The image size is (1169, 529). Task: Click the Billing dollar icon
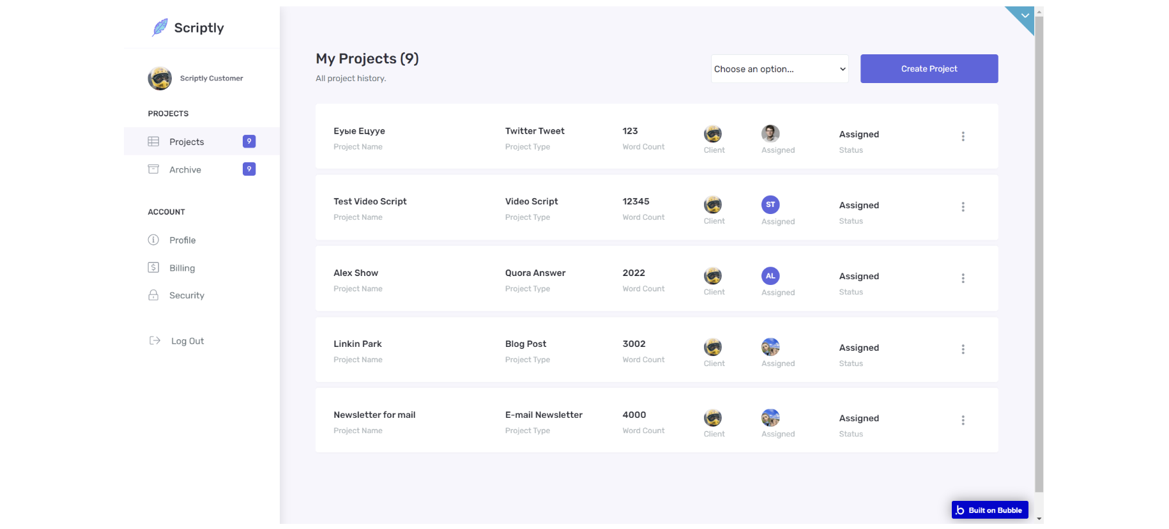click(153, 268)
